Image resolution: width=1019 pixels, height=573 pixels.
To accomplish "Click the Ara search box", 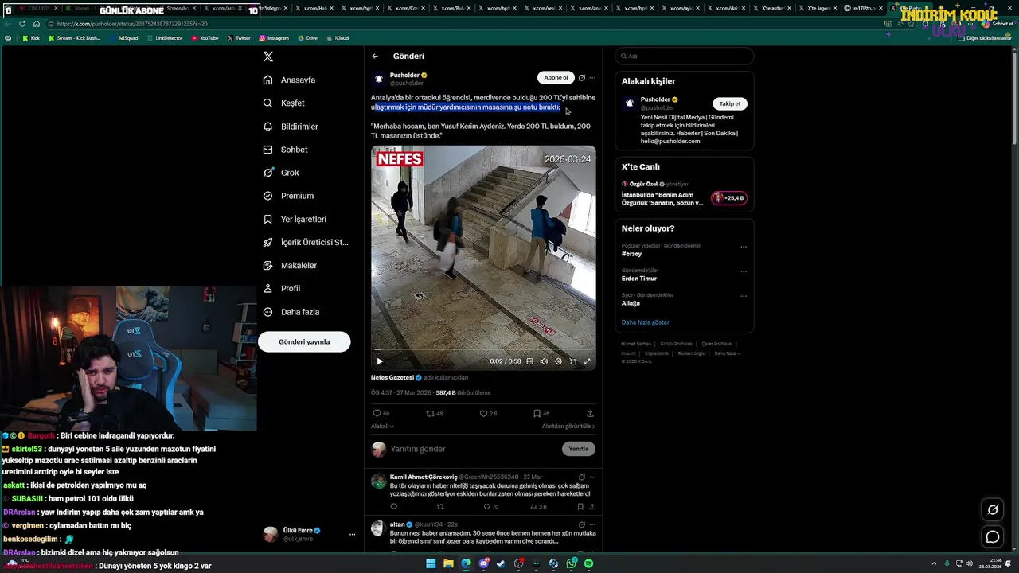I will pos(685,56).
